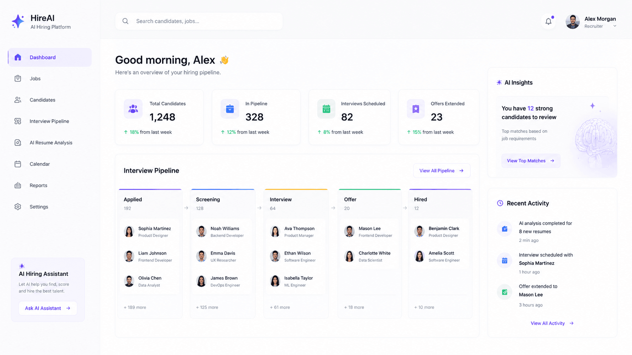Click the Interviews Scheduled 82 value
632x355 pixels.
click(x=347, y=117)
